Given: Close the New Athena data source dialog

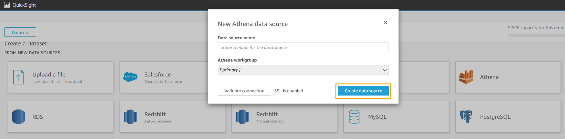Looking at the screenshot, I should [385, 23].
